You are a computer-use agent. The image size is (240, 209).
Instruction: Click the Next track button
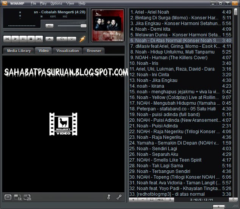[39, 39]
